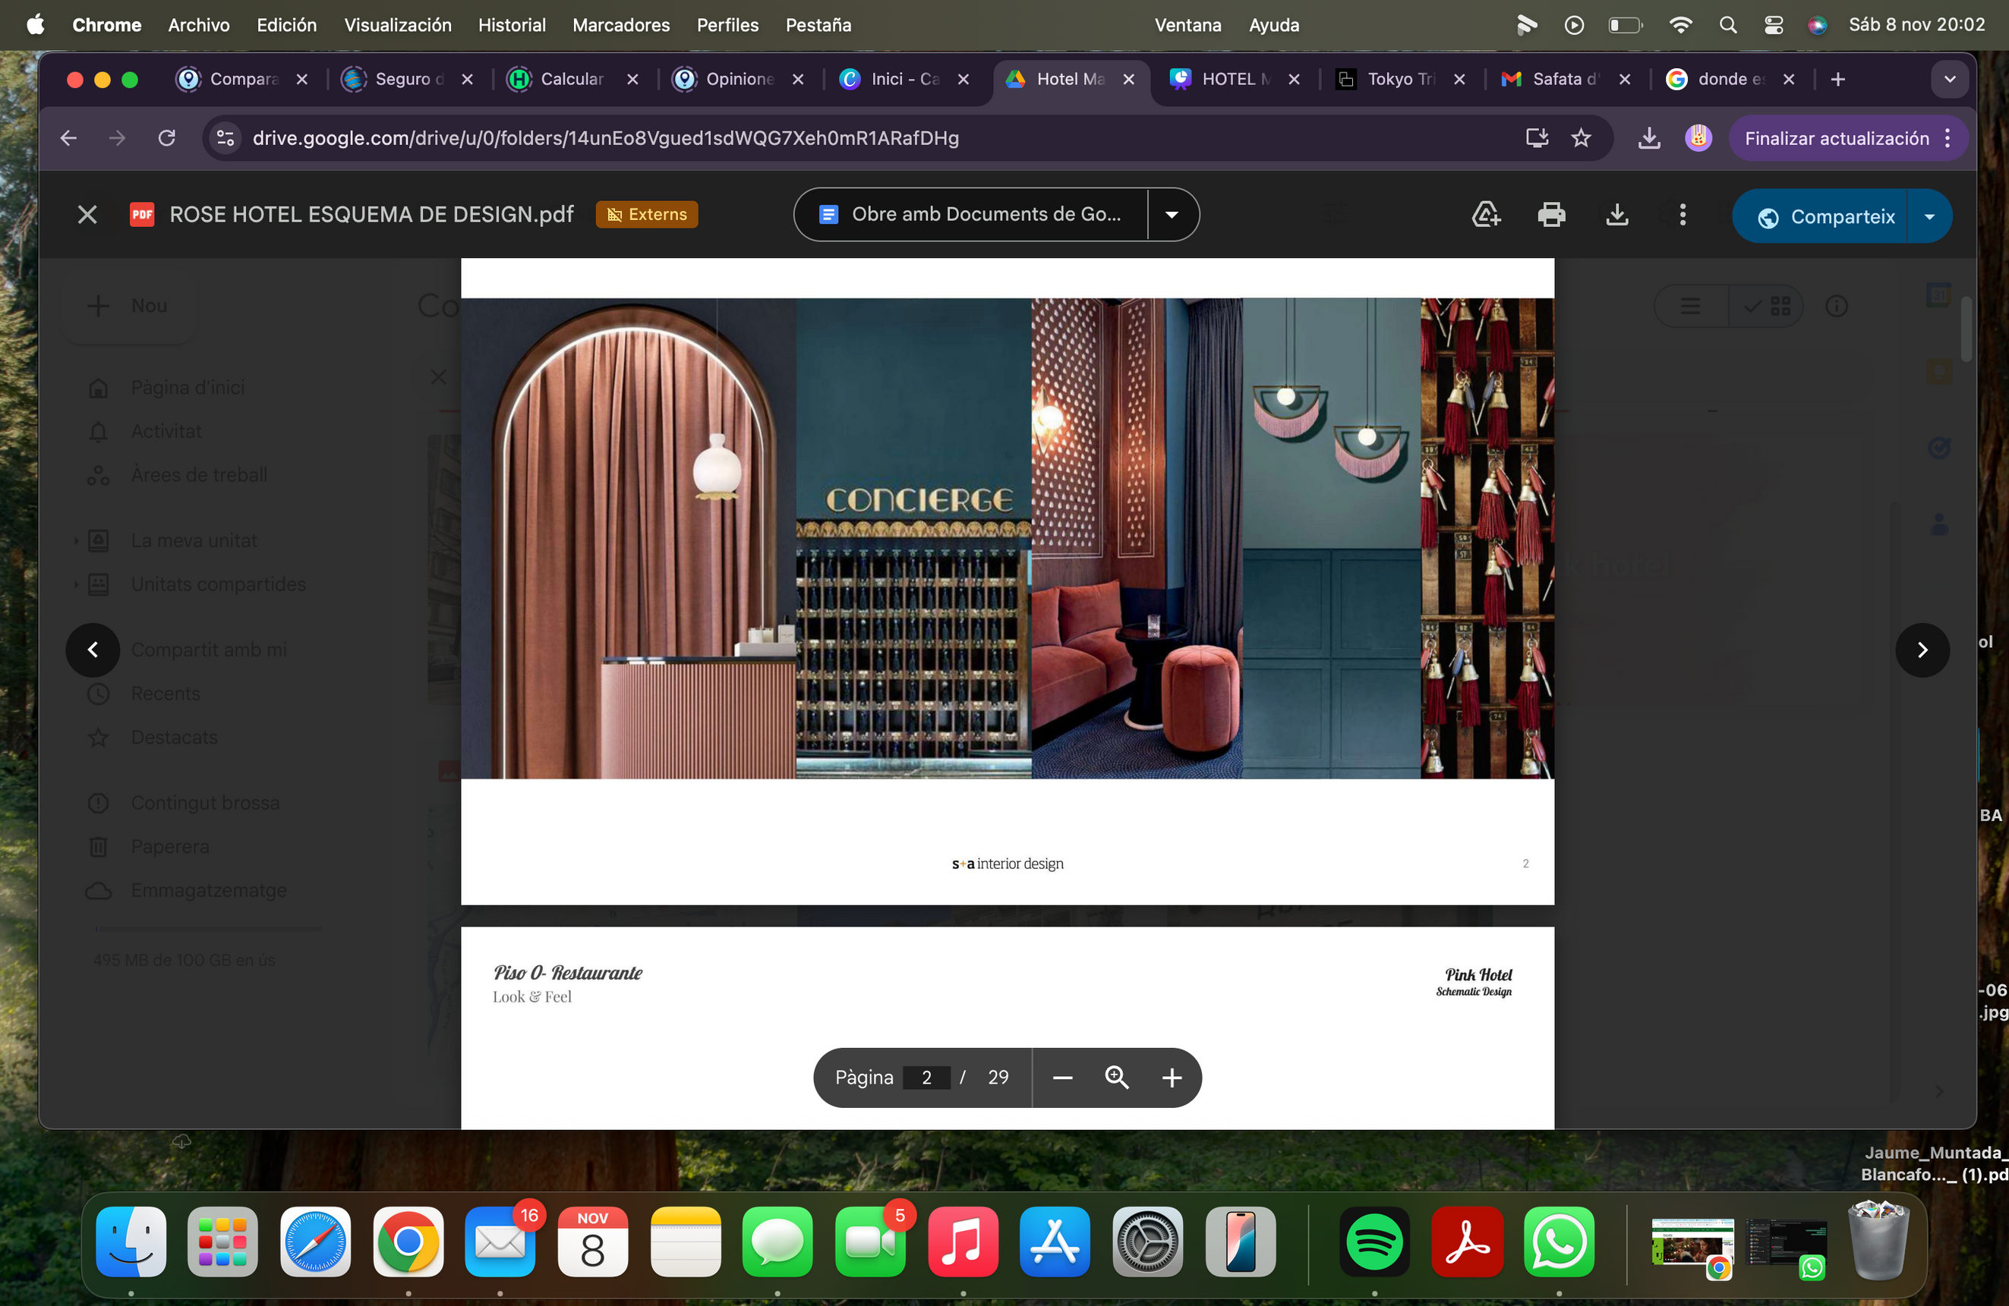The height and width of the screenshot is (1306, 2009).
Task: Open the Historial menu in the menu bar
Action: coord(512,24)
